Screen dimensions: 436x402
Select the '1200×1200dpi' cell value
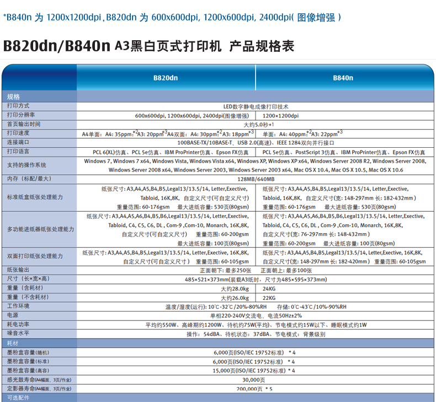tap(280, 116)
